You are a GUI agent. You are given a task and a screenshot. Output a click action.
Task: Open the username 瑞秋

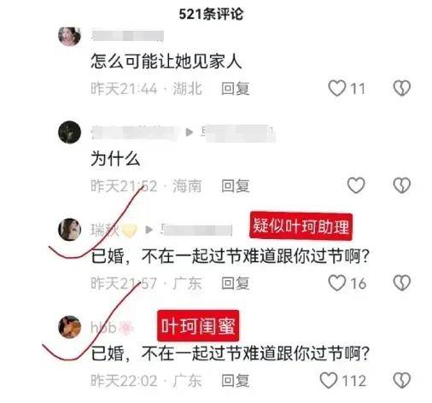(105, 230)
